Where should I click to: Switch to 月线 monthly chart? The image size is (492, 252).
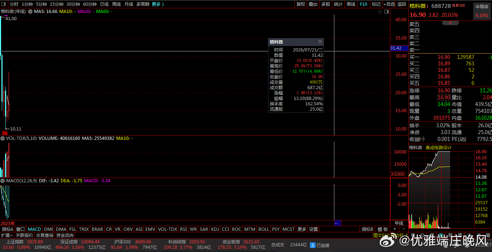tap(129, 4)
